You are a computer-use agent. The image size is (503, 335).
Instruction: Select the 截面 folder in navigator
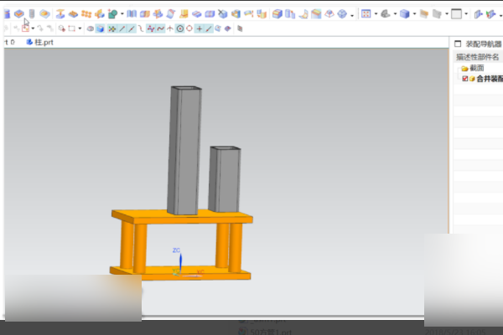473,68
